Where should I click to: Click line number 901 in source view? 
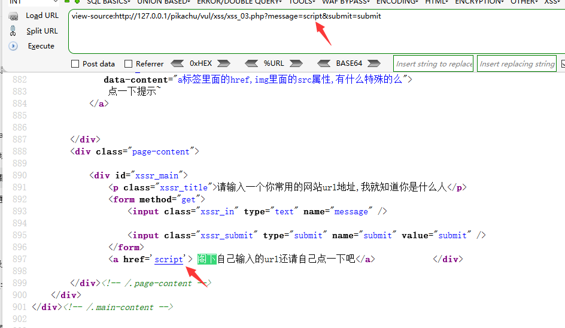coord(20,307)
